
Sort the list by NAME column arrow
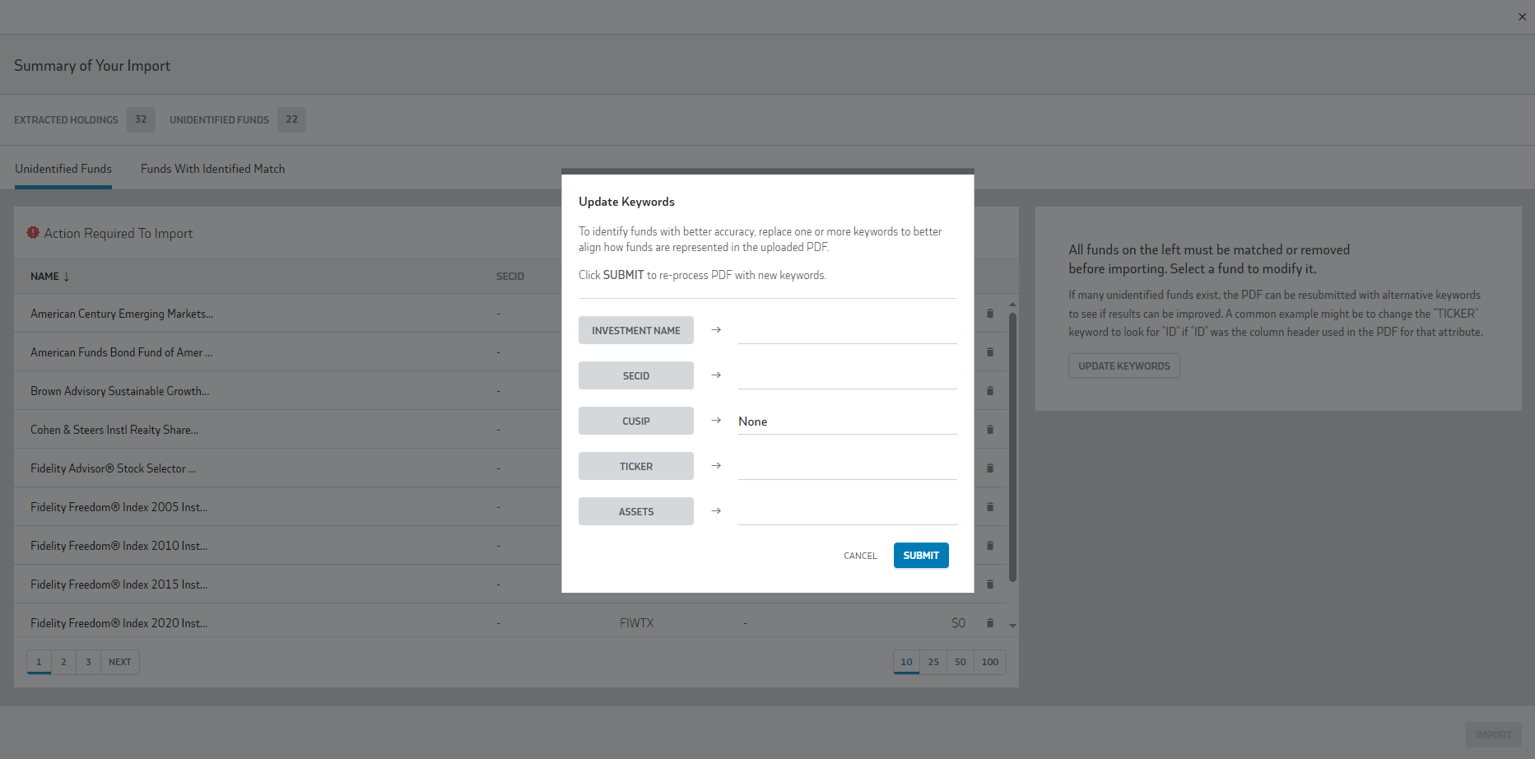(67, 277)
